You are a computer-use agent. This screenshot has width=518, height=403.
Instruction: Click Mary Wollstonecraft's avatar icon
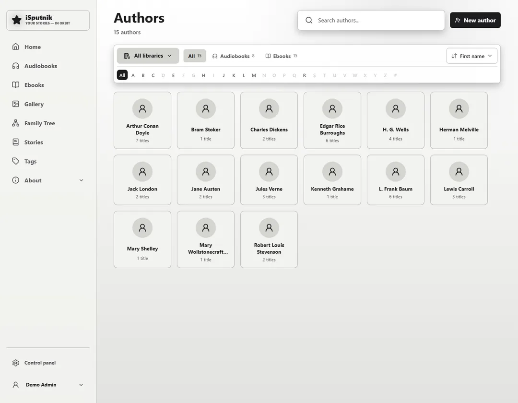pos(206,227)
